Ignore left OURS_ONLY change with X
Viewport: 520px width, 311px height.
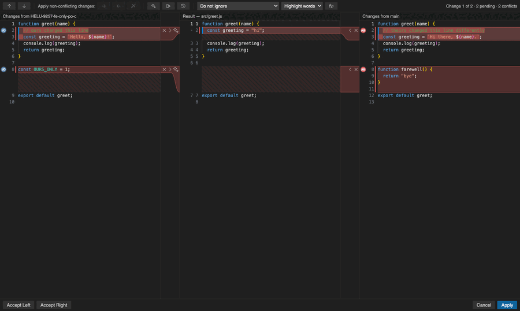(164, 69)
